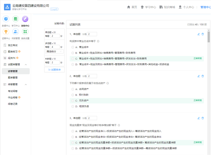Open 数据中心 from the sidebar icons
The height and width of the screenshot is (155, 211).
point(6,19)
